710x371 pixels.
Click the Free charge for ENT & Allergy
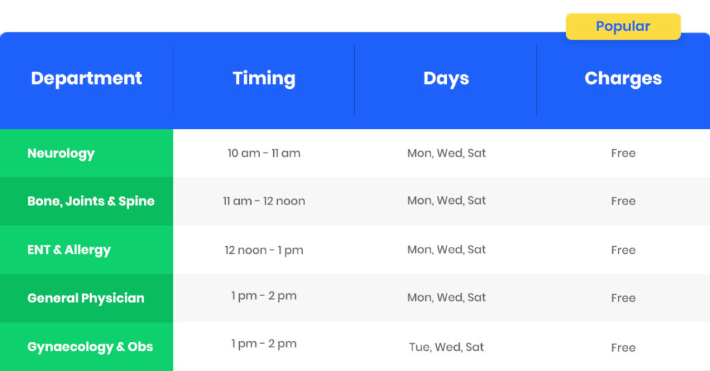(623, 250)
